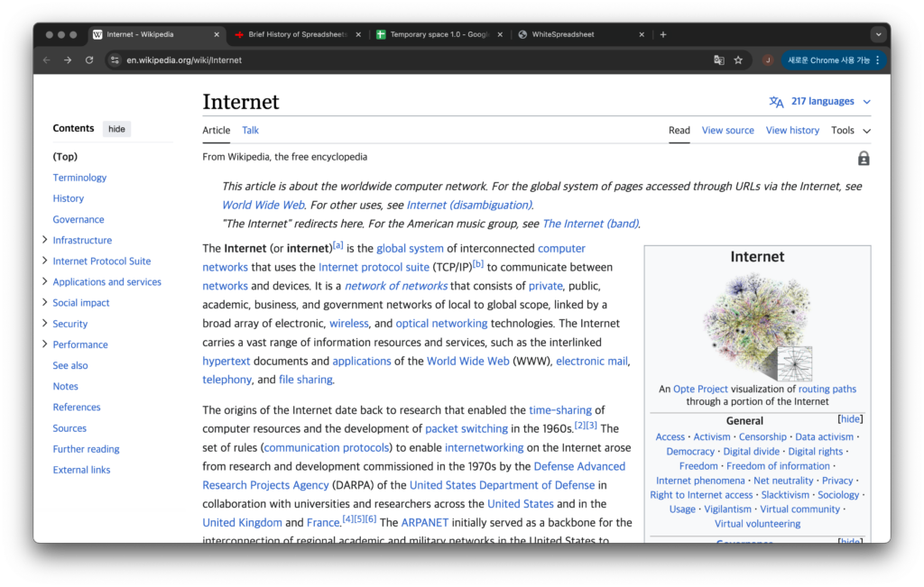Click the Internet map visualization thumbnail
Image resolution: width=924 pixels, height=587 pixels.
(x=756, y=326)
